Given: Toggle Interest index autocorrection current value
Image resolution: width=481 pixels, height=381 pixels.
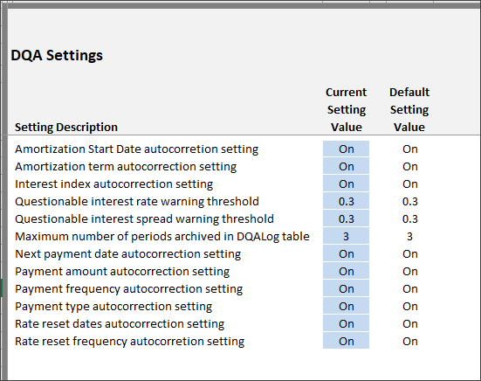Looking at the screenshot, I should click(x=346, y=184).
